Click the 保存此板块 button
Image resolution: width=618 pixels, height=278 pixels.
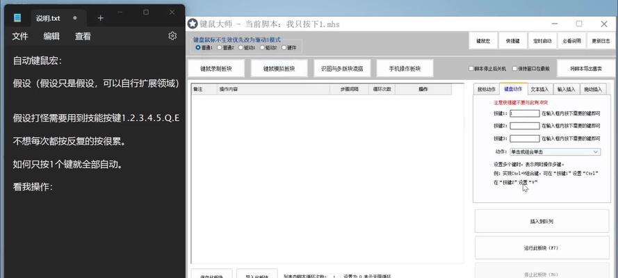click(x=211, y=274)
